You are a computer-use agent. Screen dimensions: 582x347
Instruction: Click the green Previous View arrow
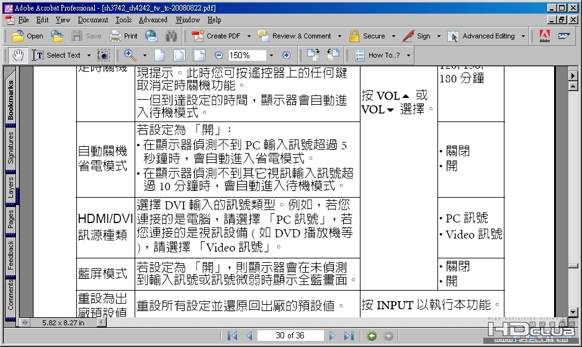click(x=372, y=336)
